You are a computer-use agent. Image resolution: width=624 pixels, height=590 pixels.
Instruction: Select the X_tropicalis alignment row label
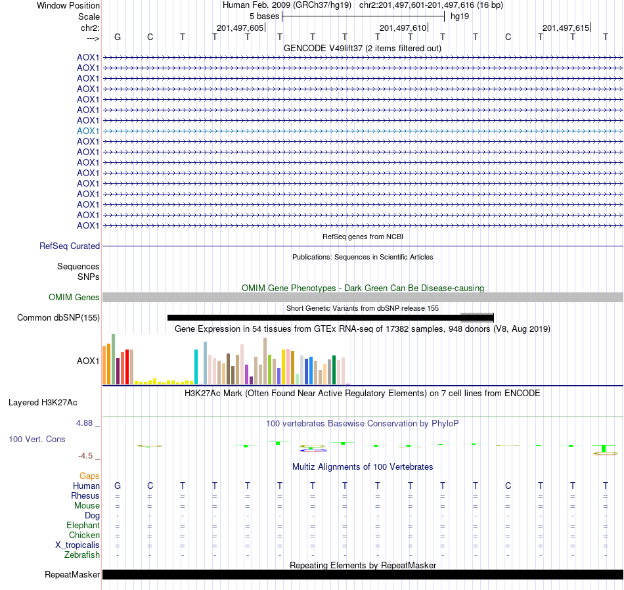coord(78,545)
